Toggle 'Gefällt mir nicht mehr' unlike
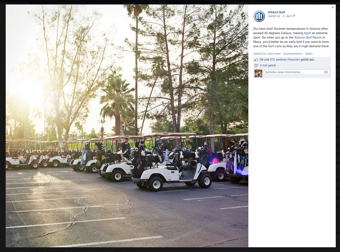Image resolution: width=340 pixels, height=252 pixels. pyautogui.click(x=267, y=54)
